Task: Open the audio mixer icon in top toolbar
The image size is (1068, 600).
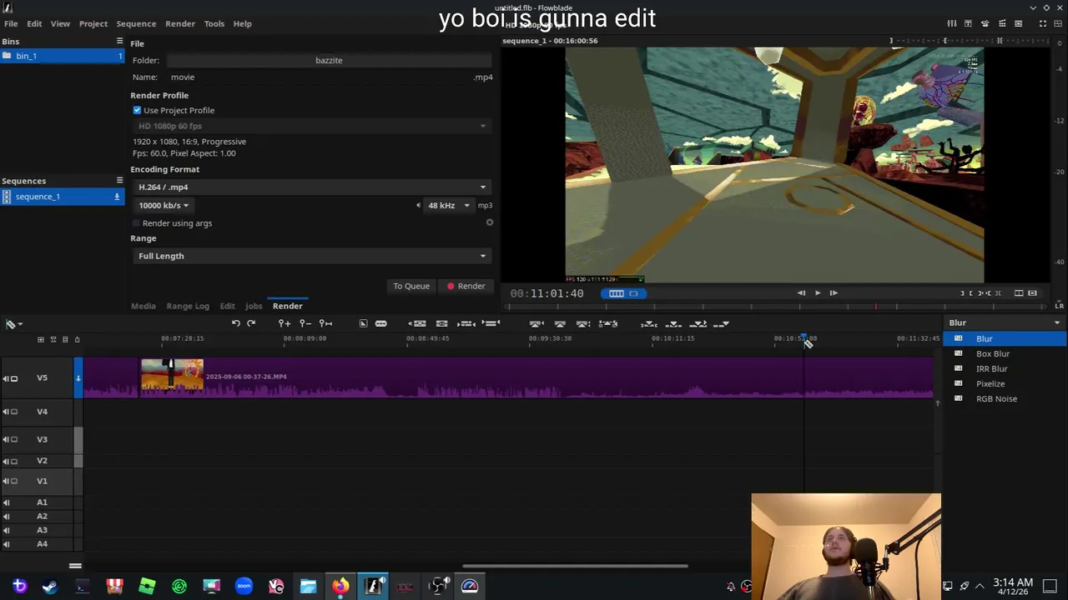Action: point(952,23)
